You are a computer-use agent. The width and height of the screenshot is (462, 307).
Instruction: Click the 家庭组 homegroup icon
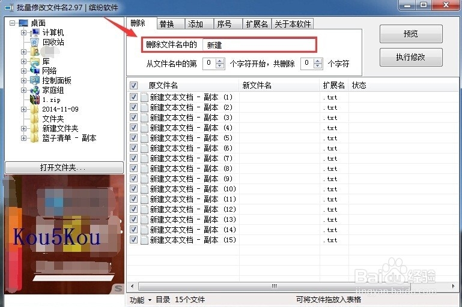(35, 91)
